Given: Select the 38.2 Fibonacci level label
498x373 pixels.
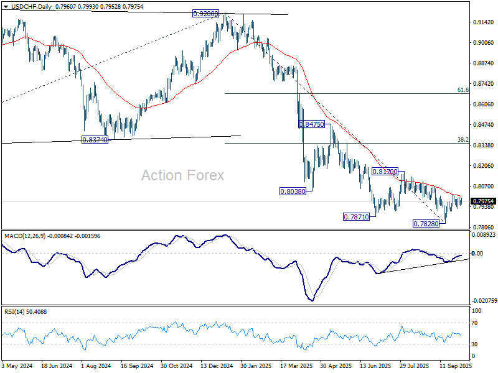Looking at the screenshot, I should click(x=463, y=139).
